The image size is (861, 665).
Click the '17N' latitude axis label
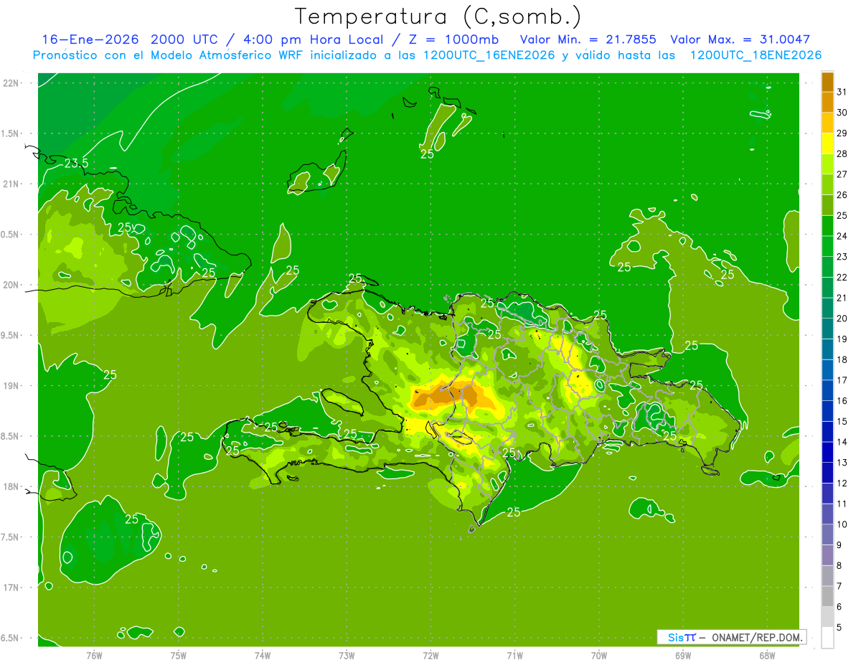10,588
